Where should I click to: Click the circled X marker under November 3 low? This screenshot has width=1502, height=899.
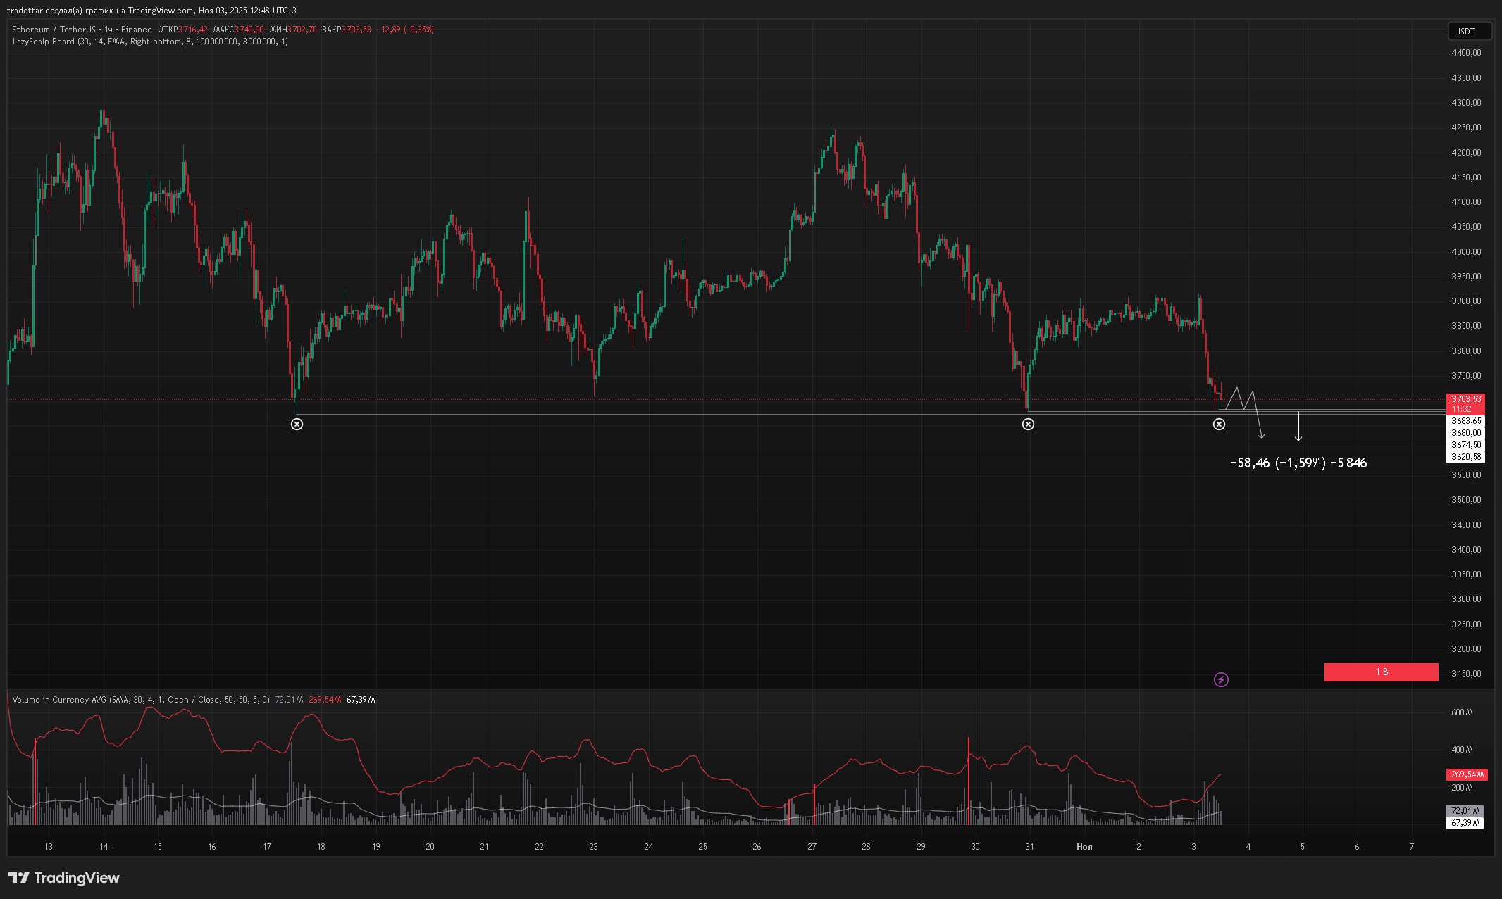point(1219,424)
